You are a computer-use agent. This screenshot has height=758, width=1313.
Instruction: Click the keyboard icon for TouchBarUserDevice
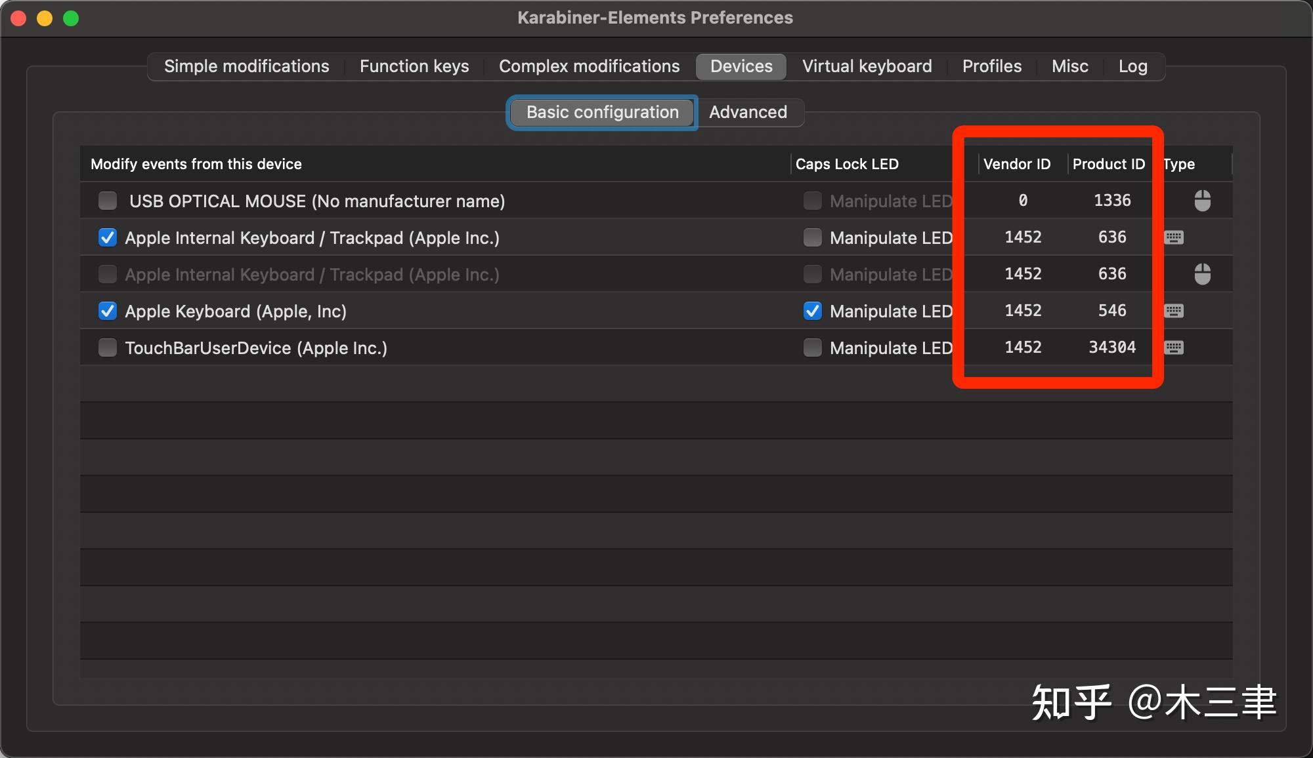[x=1174, y=348]
